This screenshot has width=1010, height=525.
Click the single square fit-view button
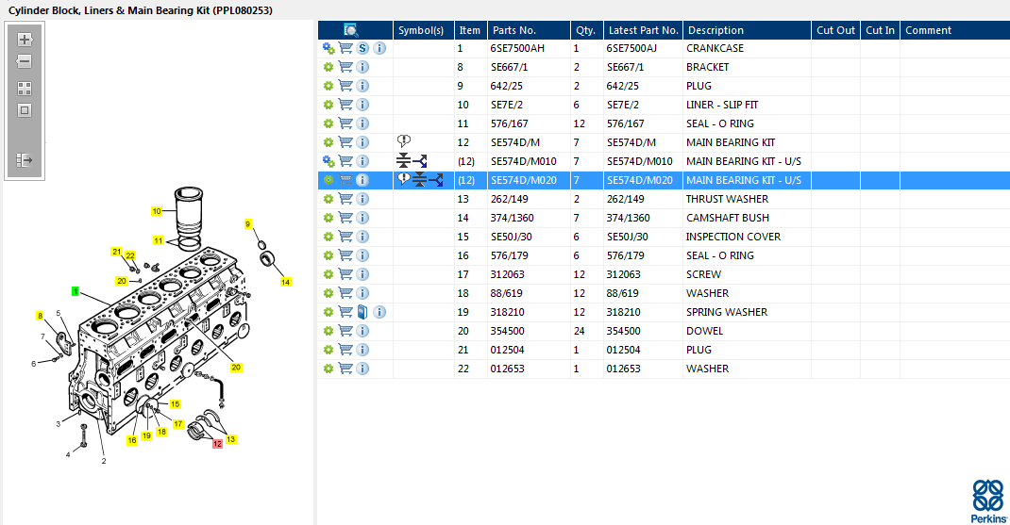[x=25, y=110]
